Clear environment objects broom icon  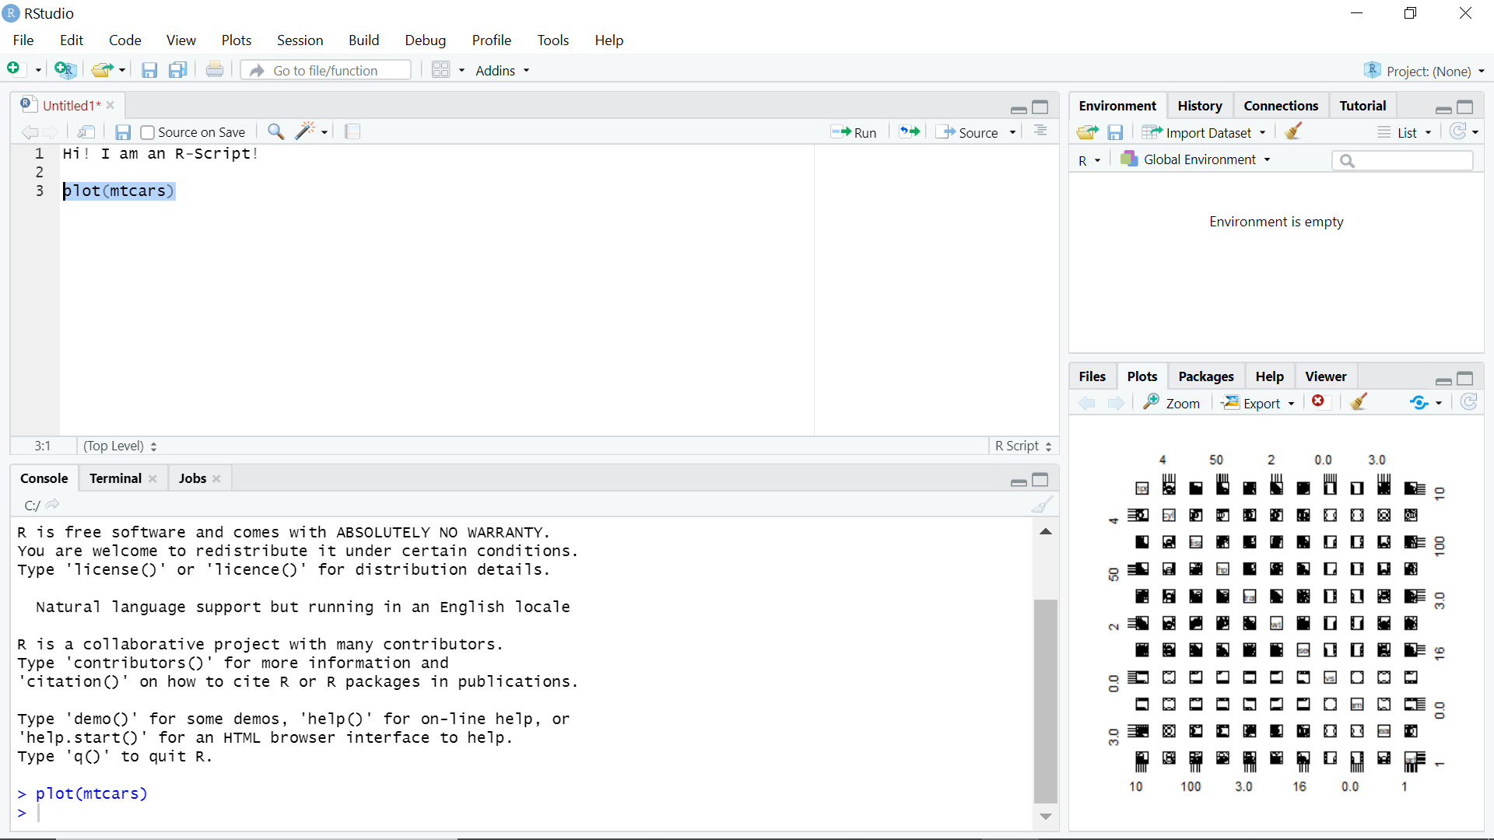(1294, 131)
